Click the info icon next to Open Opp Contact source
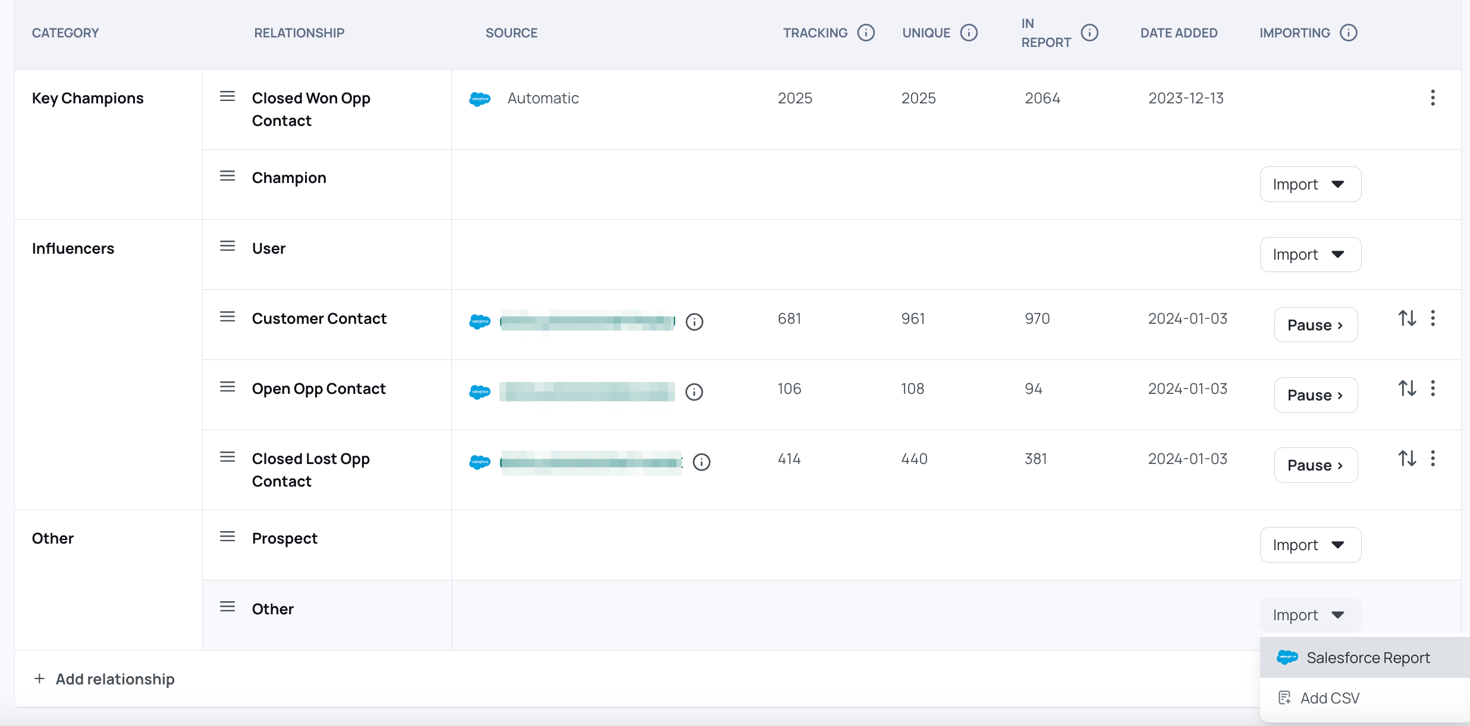Image resolution: width=1470 pixels, height=726 pixels. click(695, 392)
